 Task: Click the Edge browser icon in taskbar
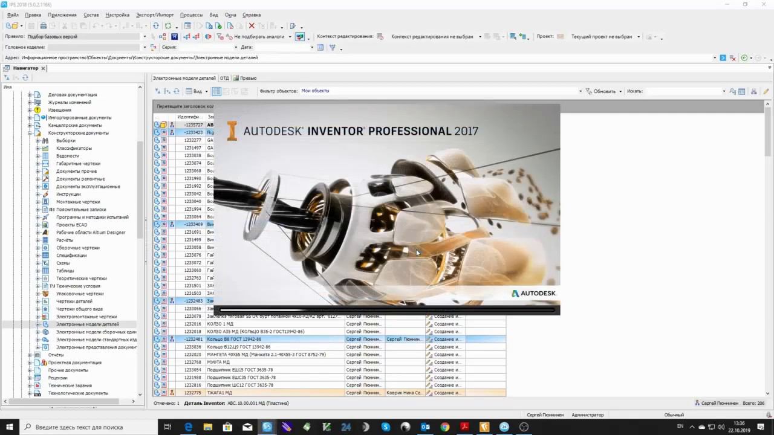[188, 427]
